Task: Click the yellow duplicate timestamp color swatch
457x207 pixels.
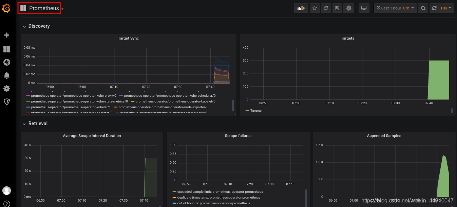Action: coord(174,198)
